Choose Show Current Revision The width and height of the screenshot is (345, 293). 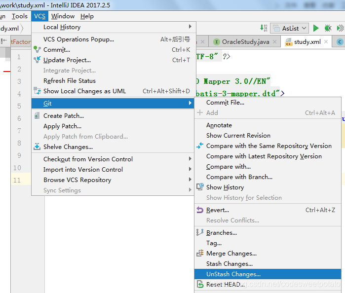pyautogui.click(x=268, y=136)
